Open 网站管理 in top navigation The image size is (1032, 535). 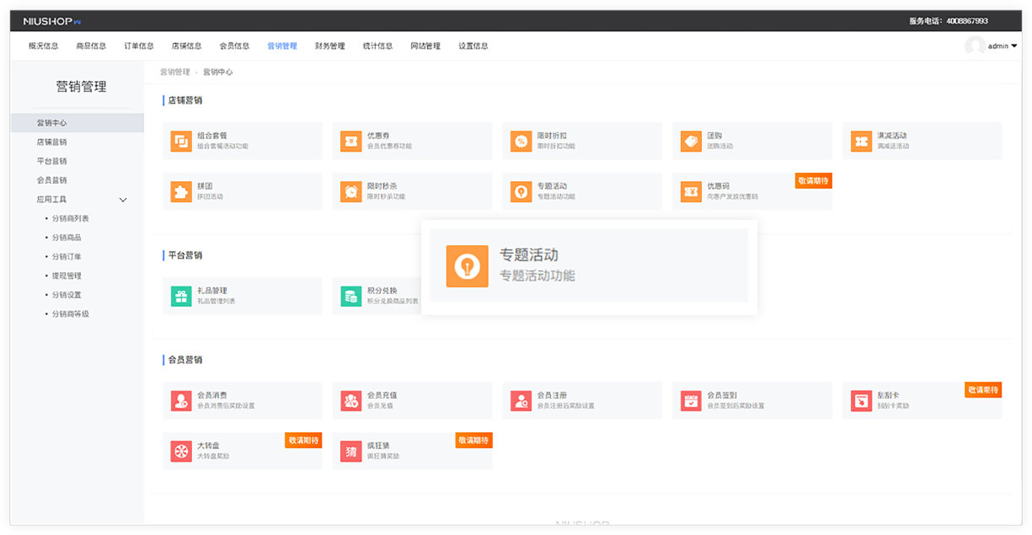pyautogui.click(x=425, y=46)
